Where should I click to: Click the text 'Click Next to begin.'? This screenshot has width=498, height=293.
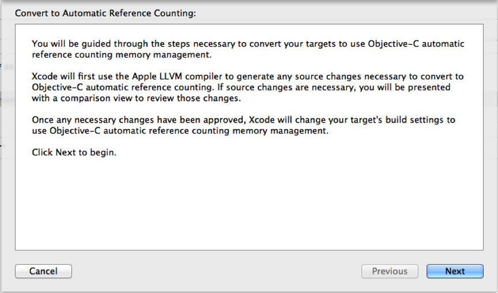tap(74, 153)
